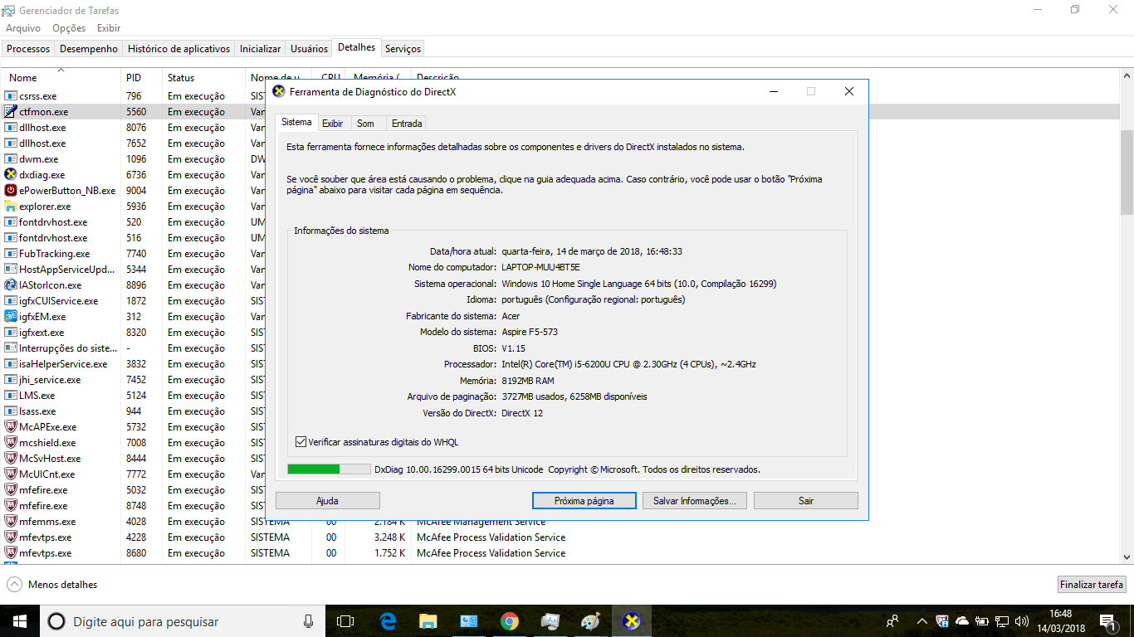1134x637 pixels.
Task: Switch to the Usuários tab
Action: [309, 49]
